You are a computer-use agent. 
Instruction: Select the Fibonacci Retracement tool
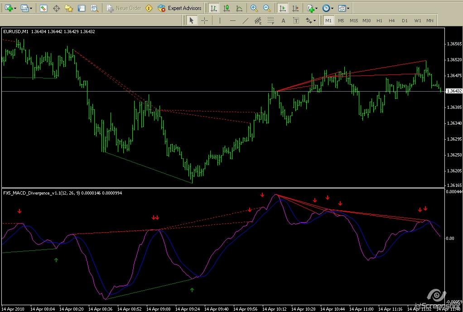[x=271, y=20]
